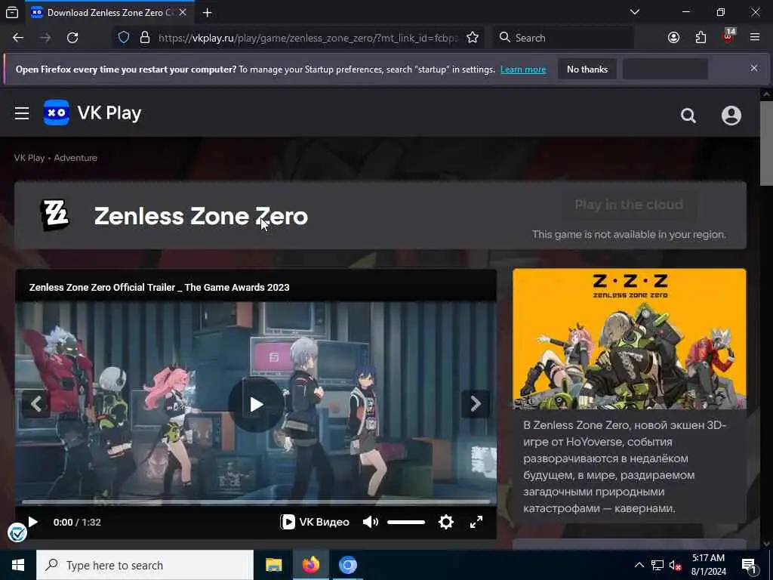
Task: Click the Zenless Zone Zero title heading
Action: click(201, 216)
